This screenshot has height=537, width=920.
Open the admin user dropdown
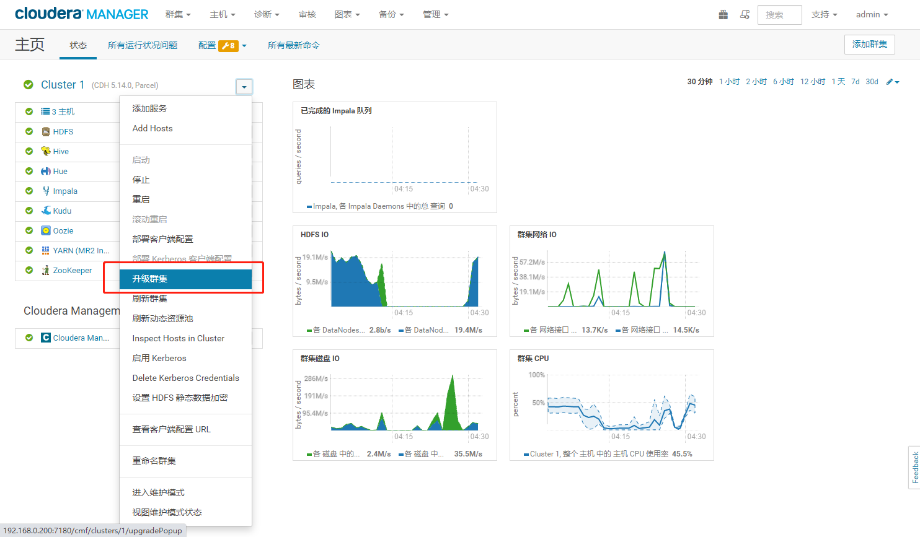click(x=872, y=14)
